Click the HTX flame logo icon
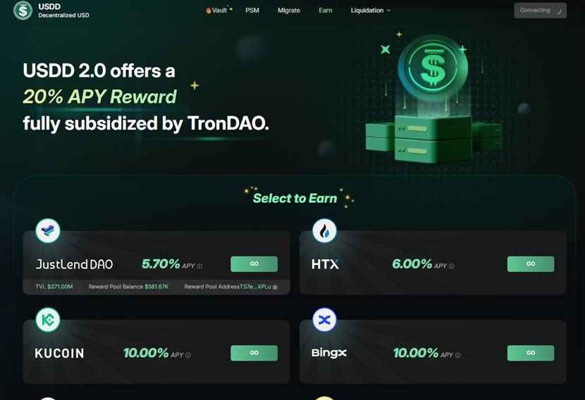 [324, 230]
